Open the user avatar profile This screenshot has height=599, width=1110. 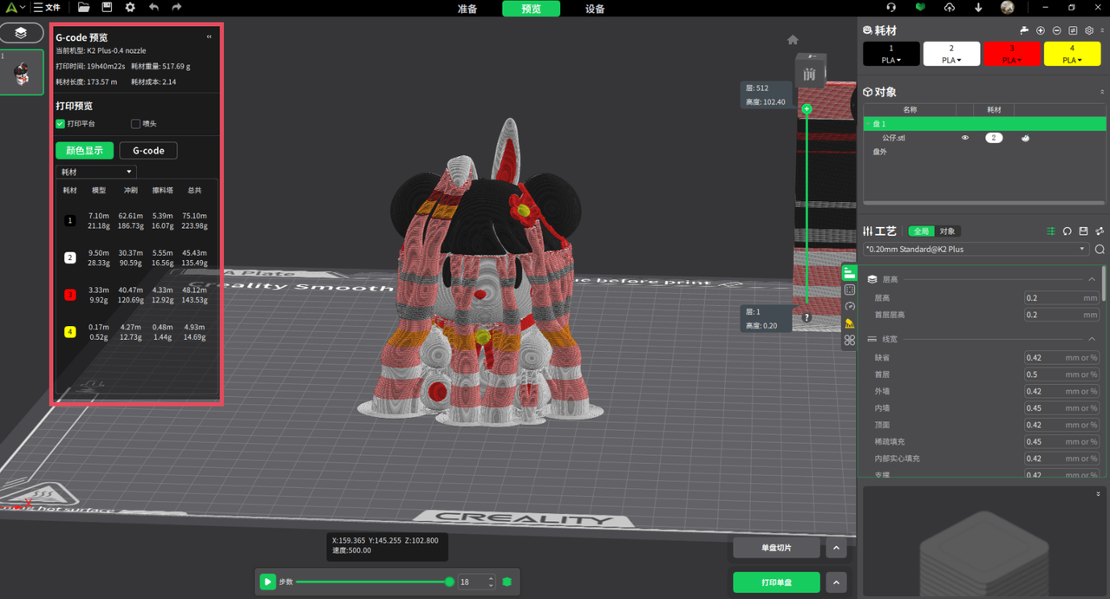point(1007,8)
